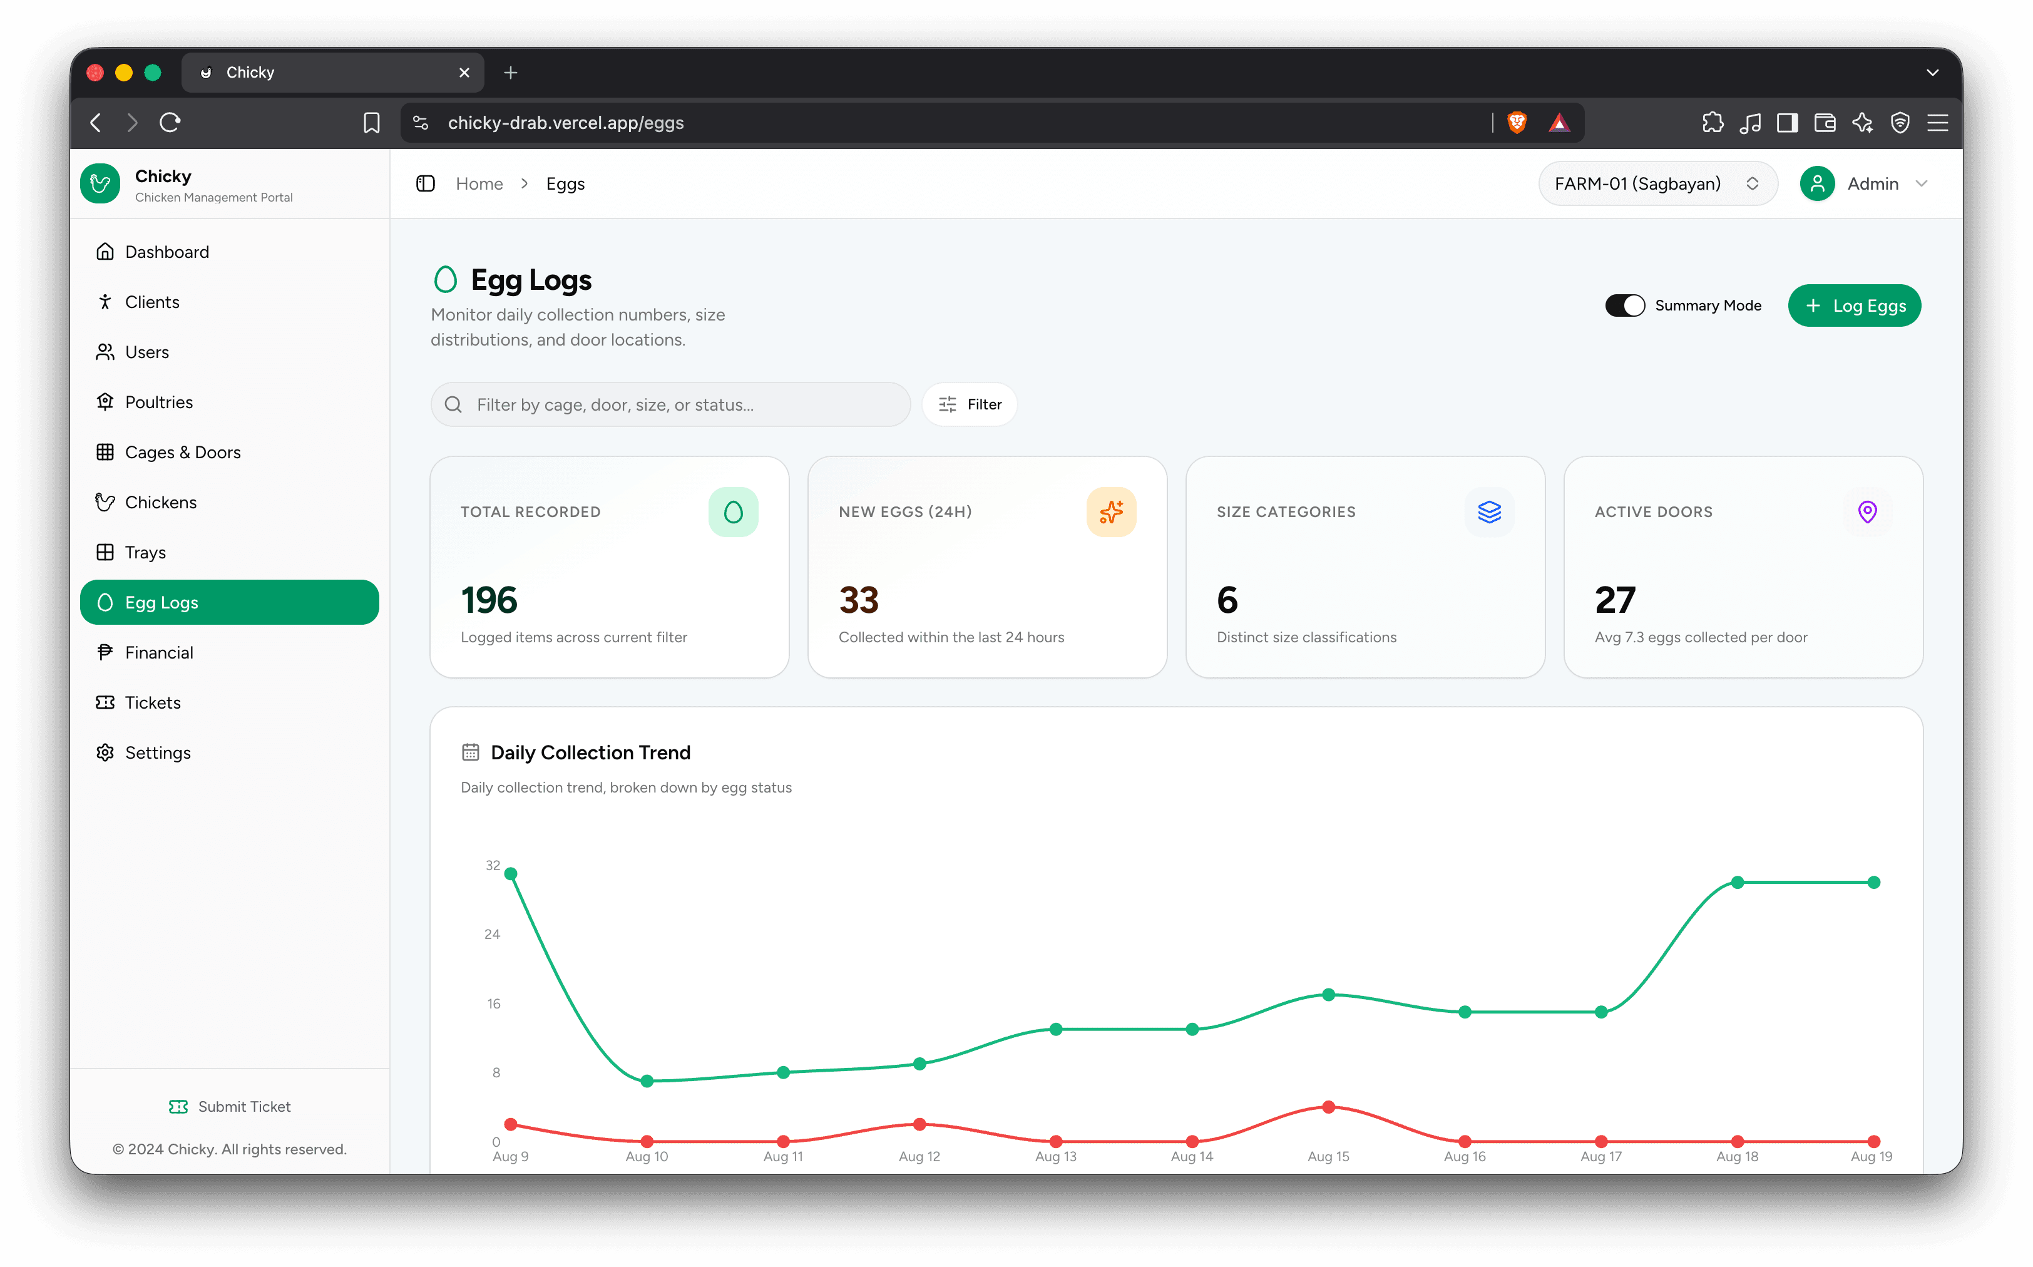
Task: Click the Log Eggs button
Action: click(x=1855, y=306)
